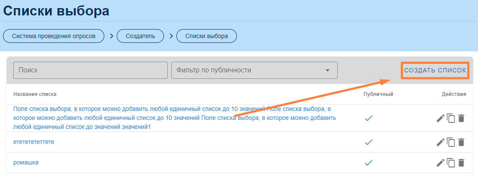Duplicate the етететететтете list
Viewport: 478px width, 176px height.
451,142
